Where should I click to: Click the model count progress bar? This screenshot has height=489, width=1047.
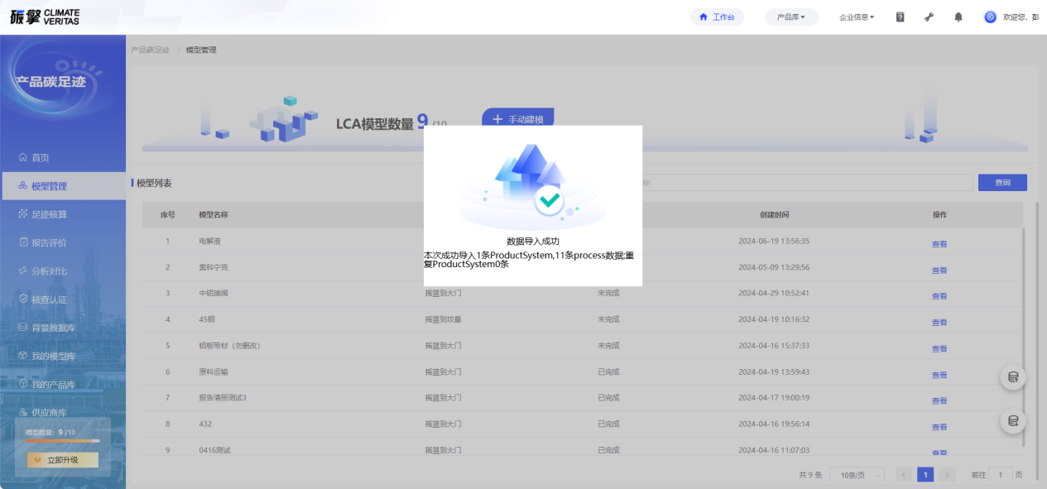click(x=62, y=441)
